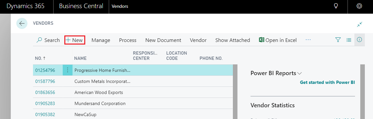Screen dimensions: 373x119
Task: Open the settings gear icon
Action: (x=359, y=7)
